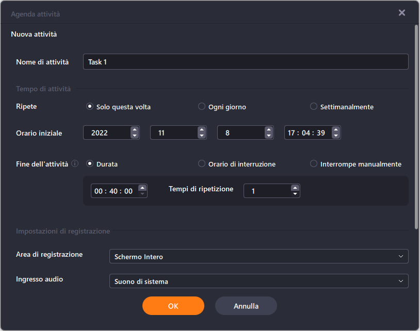Decrease duration 00:40:00 with down arrow
420x331 pixels.
click(x=142, y=194)
